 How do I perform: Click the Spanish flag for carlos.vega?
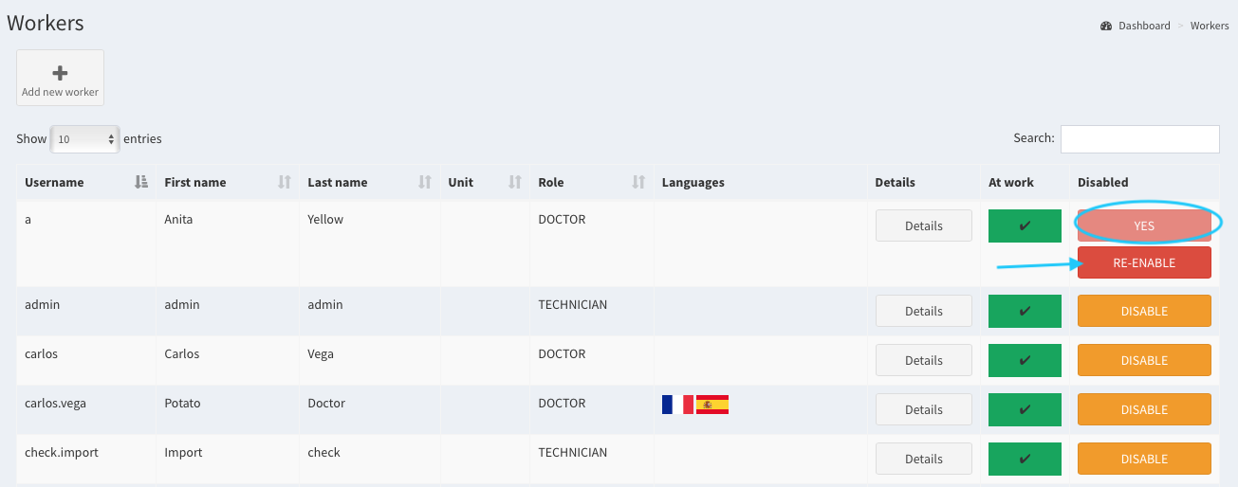click(x=712, y=405)
